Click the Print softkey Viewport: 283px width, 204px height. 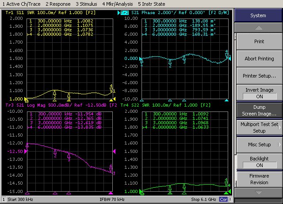(259, 41)
